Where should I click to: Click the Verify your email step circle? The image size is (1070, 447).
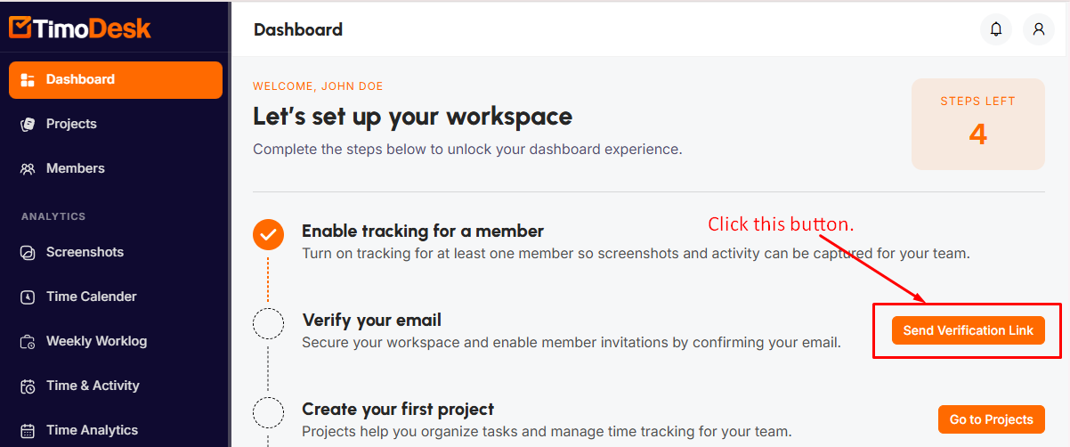click(x=268, y=324)
